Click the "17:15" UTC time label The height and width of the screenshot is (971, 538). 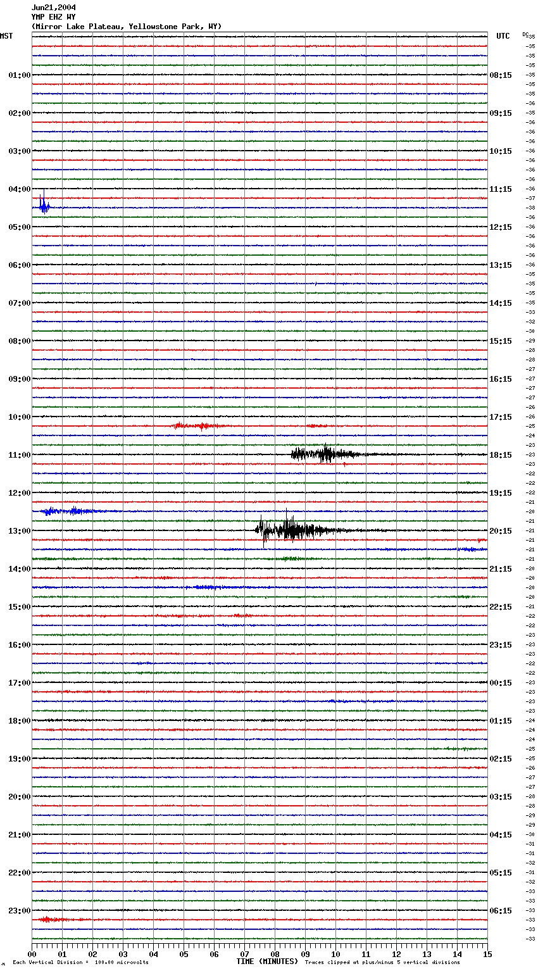point(501,417)
